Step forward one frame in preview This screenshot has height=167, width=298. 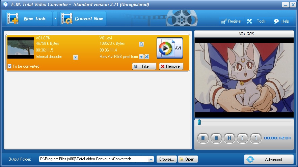tap(229, 138)
